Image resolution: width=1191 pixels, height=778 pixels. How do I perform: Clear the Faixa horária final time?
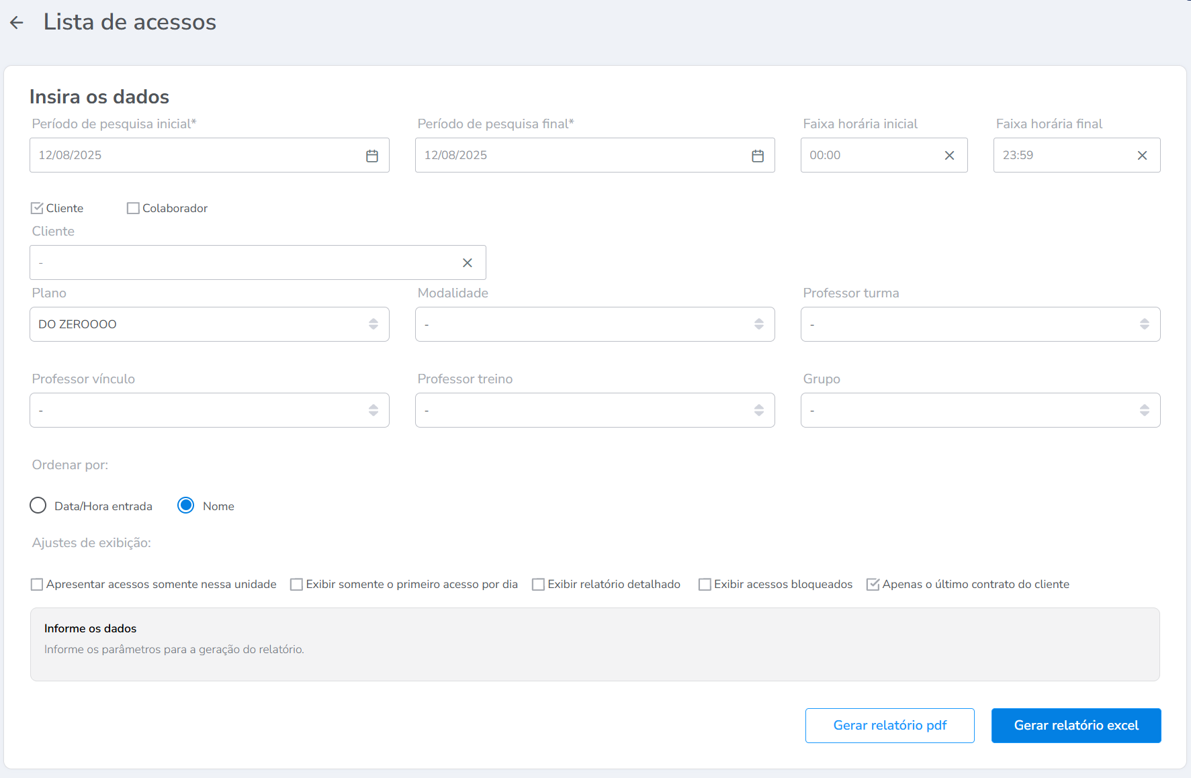click(x=1142, y=156)
